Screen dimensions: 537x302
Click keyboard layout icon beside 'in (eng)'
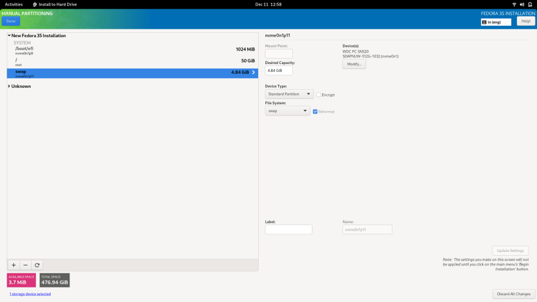485,22
